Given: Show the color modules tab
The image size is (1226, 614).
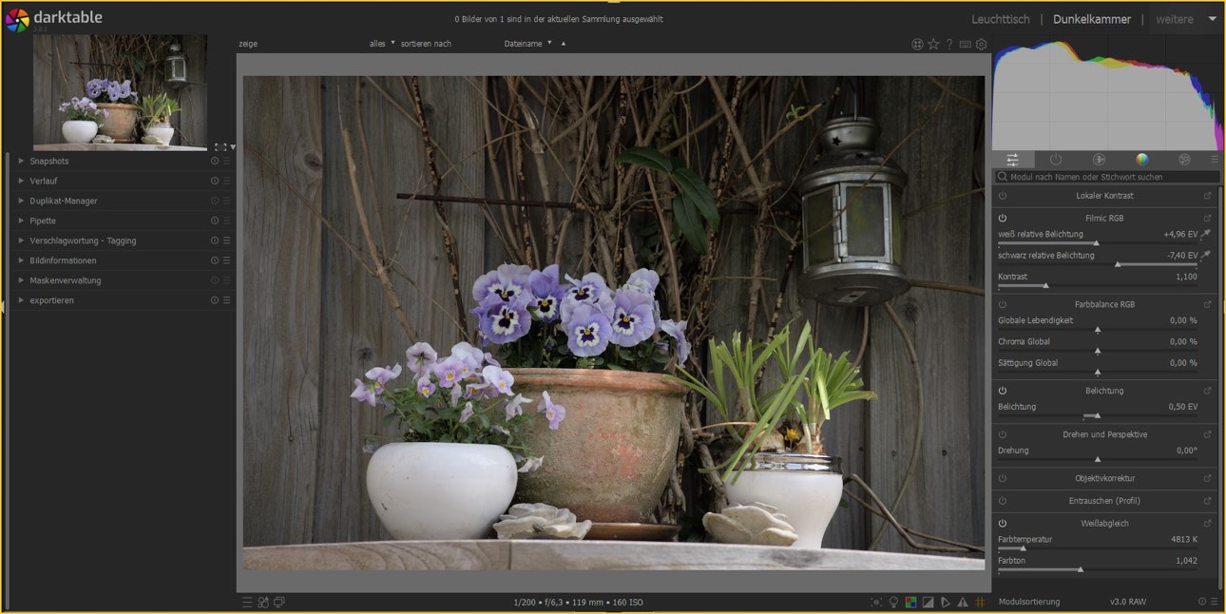Looking at the screenshot, I should point(1141,159).
